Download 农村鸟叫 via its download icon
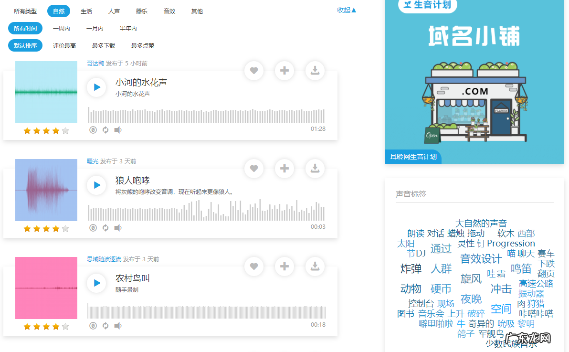The height and width of the screenshot is (352, 569). tap(315, 266)
